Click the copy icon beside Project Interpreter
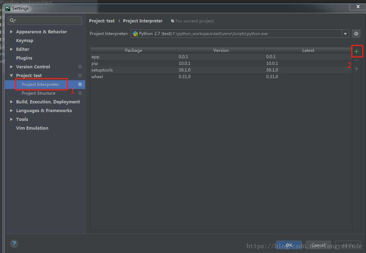The image size is (366, 253). click(80, 84)
